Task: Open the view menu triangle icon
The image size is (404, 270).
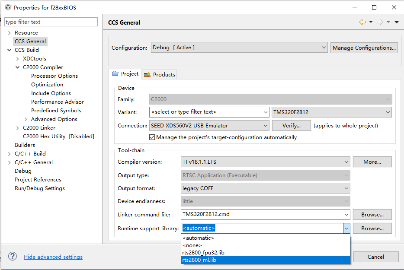Action: pos(397,22)
